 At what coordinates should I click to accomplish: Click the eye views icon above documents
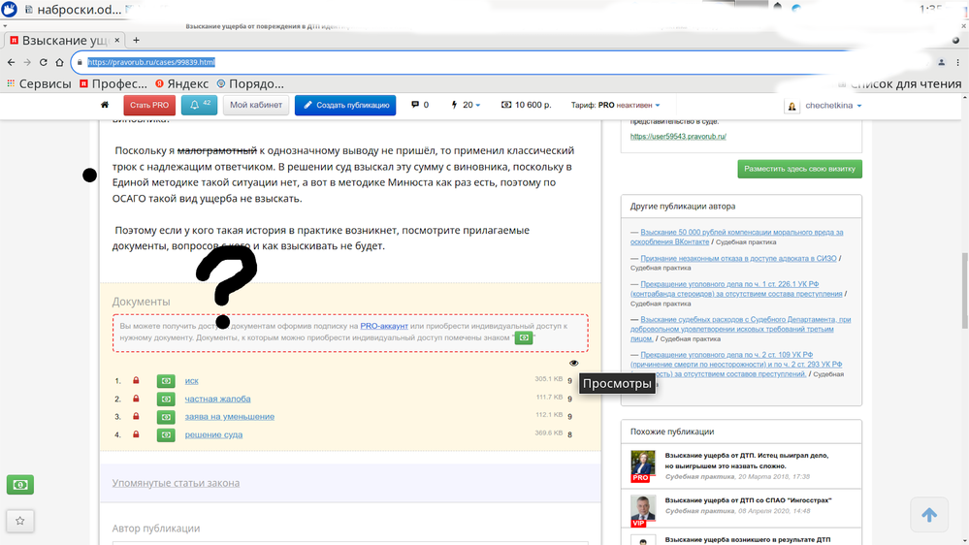pos(573,364)
